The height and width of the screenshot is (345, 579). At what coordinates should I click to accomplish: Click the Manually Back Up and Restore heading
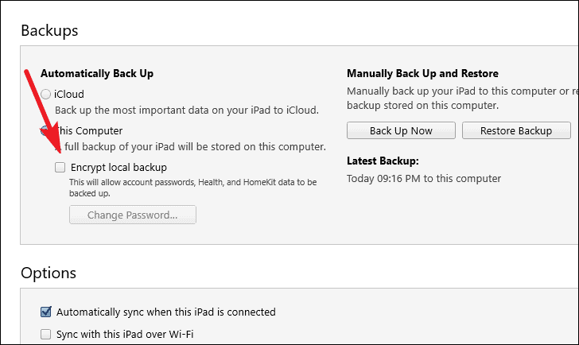click(x=422, y=73)
